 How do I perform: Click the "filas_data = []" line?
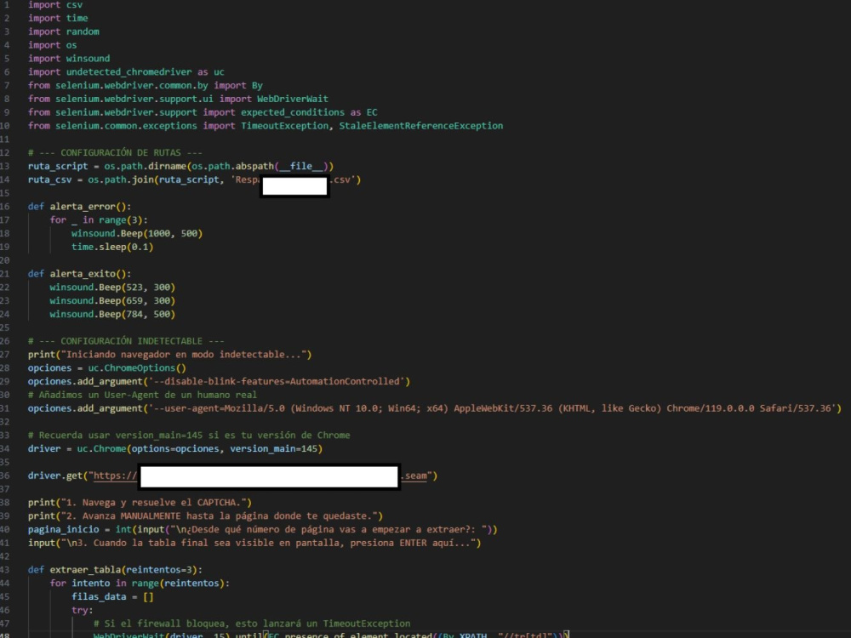coord(112,597)
